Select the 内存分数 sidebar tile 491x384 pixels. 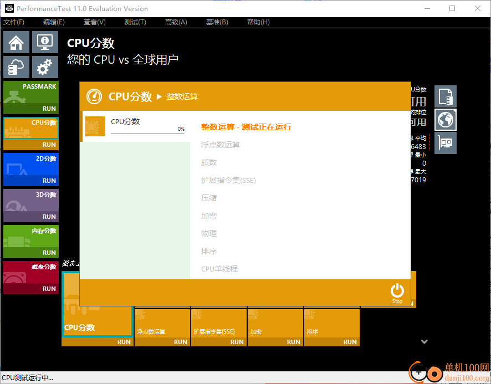(31, 236)
